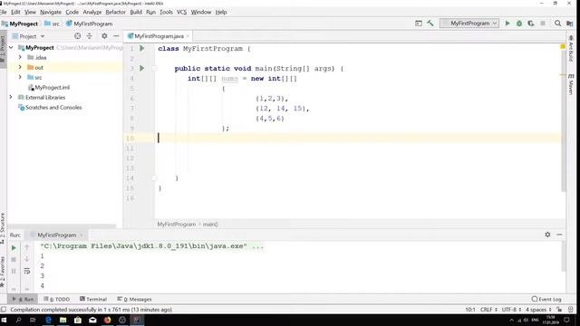Stop the running process in toolbar
This screenshot has height=326, width=580.
coord(543,24)
